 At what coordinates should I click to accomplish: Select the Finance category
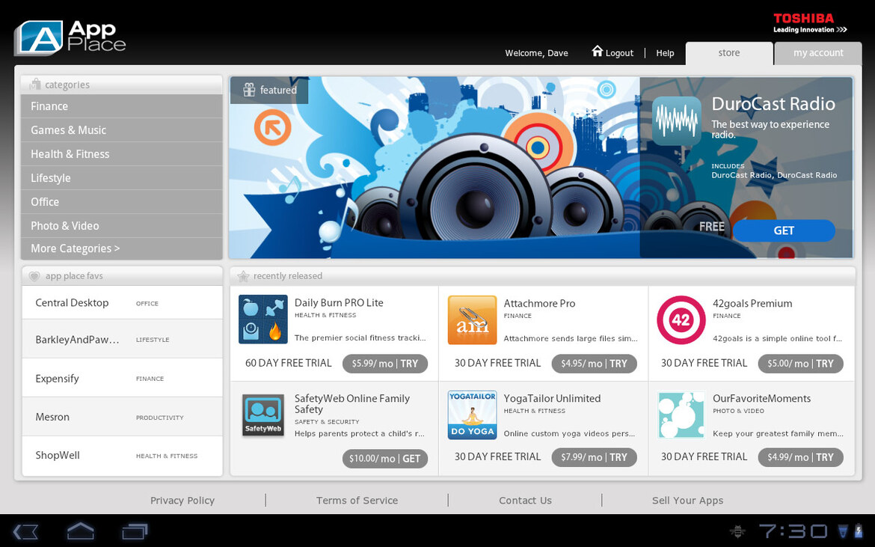[122, 106]
